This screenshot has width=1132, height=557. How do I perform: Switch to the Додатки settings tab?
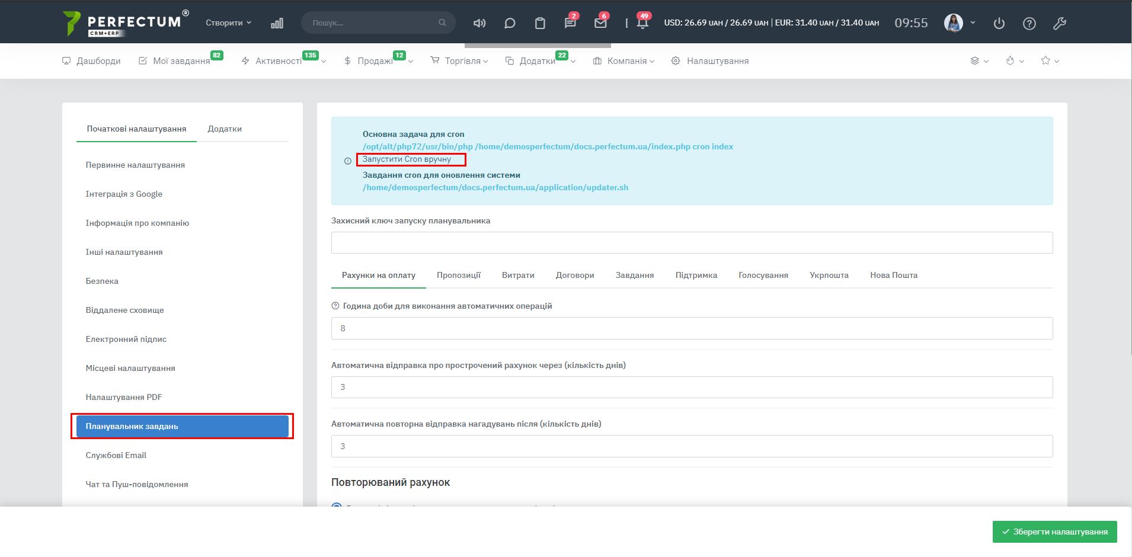pyautogui.click(x=225, y=129)
